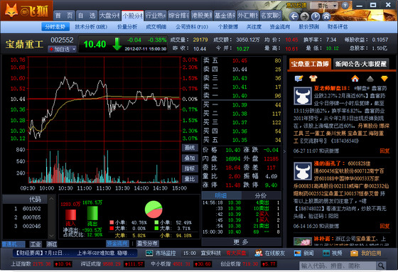Open the 委托 dropdown at top
This screenshot has height=272, width=398.
tap(325, 6)
